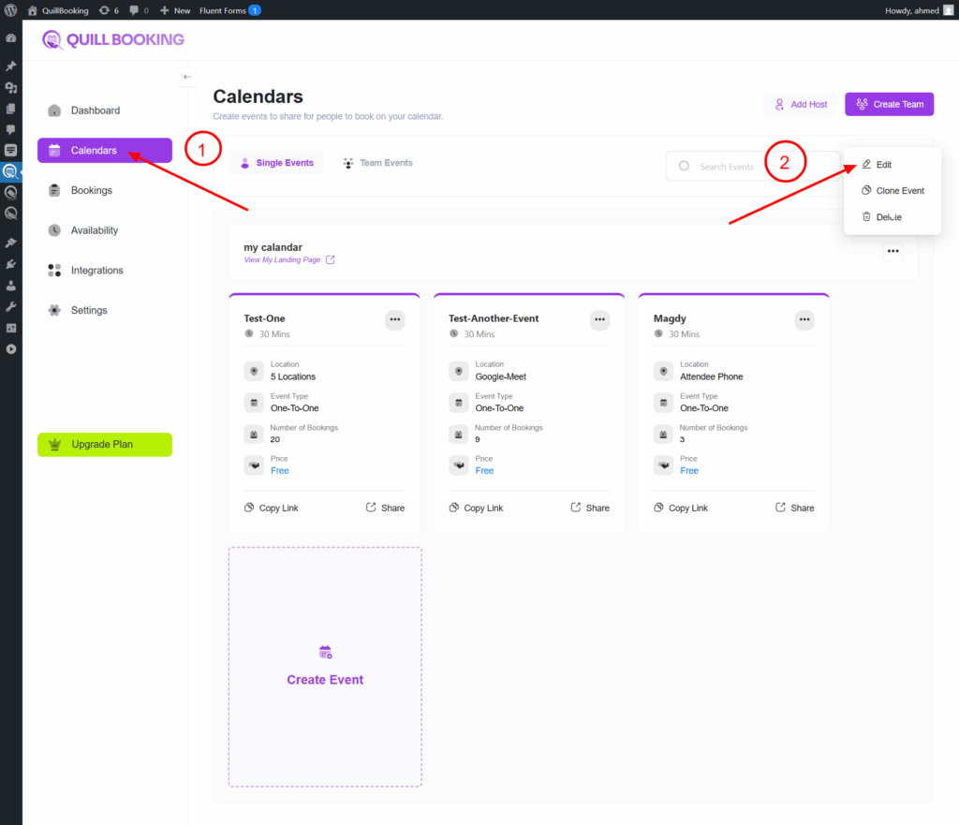Open the three-dots menu on Test-One card
The image size is (959, 825).
395,320
